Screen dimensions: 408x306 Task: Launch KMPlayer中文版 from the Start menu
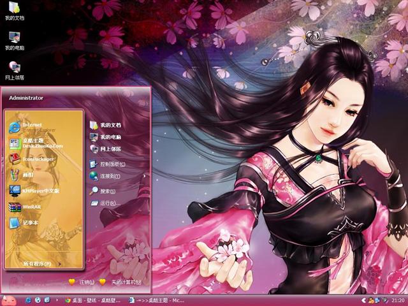(34, 191)
